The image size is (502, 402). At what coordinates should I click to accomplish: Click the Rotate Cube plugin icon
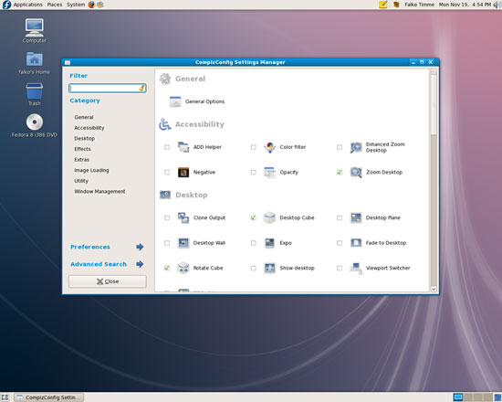coord(183,268)
